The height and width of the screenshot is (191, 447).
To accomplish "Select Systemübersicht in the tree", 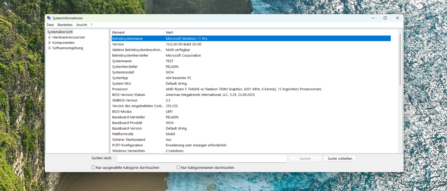I will coord(60,32).
